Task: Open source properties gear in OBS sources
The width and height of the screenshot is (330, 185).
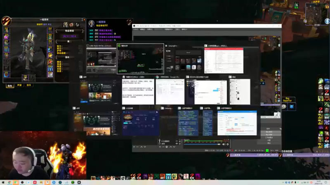Action: tap(167, 147)
